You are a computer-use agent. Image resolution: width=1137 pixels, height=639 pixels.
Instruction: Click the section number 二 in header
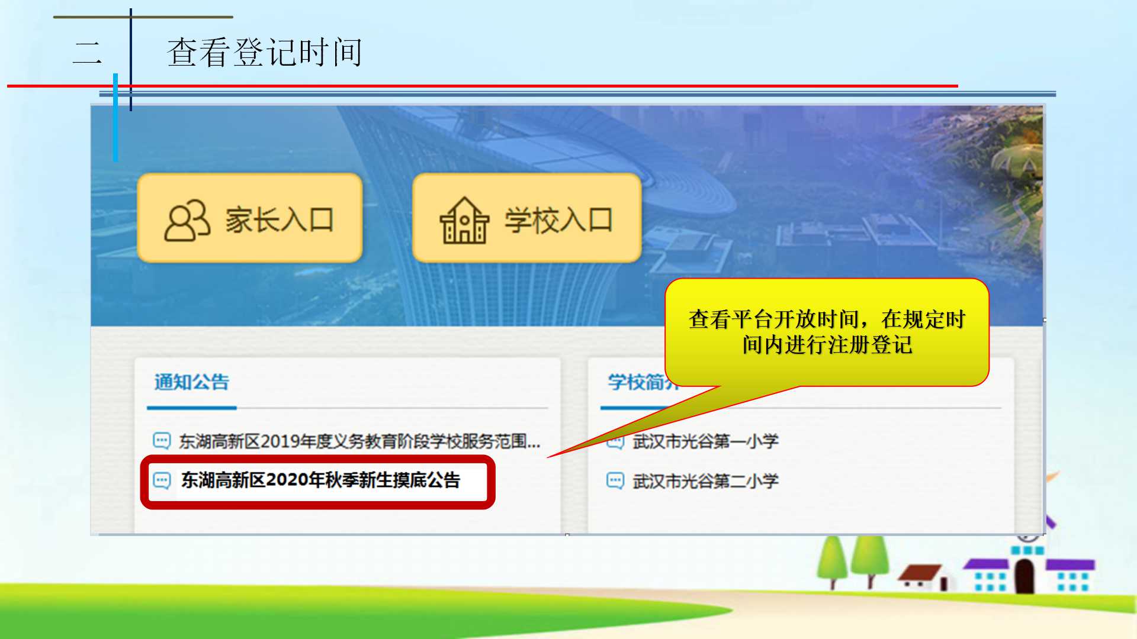[x=87, y=52]
